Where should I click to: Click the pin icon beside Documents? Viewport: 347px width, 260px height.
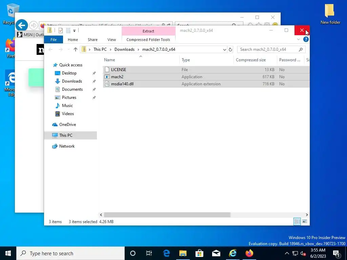pos(94,89)
